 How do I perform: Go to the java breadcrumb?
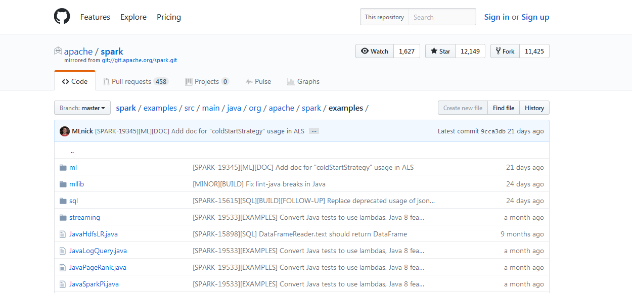234,108
